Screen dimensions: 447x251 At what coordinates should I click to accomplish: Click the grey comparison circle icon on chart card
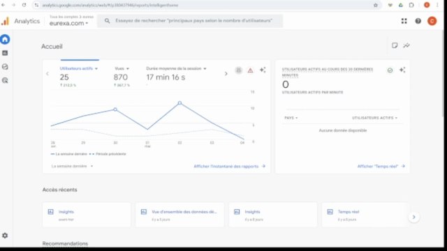(239, 70)
